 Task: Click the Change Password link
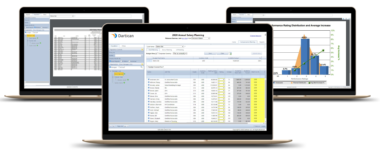pyautogui.click(x=255, y=36)
